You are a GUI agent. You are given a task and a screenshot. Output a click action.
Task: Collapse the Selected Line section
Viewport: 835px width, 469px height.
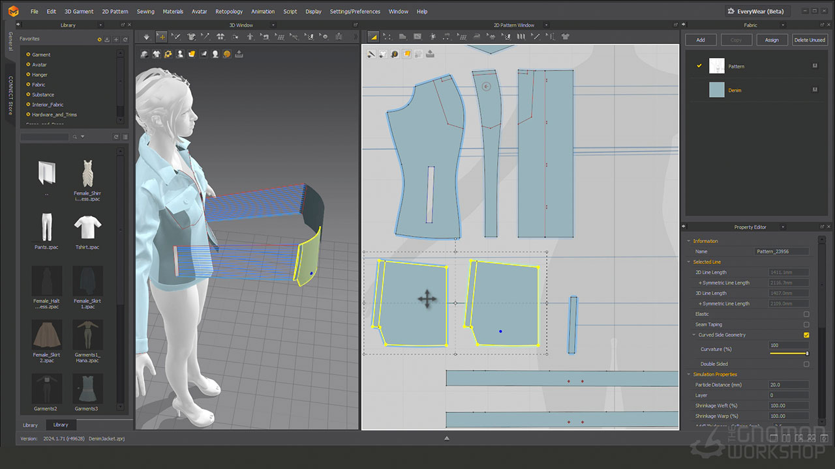(688, 262)
